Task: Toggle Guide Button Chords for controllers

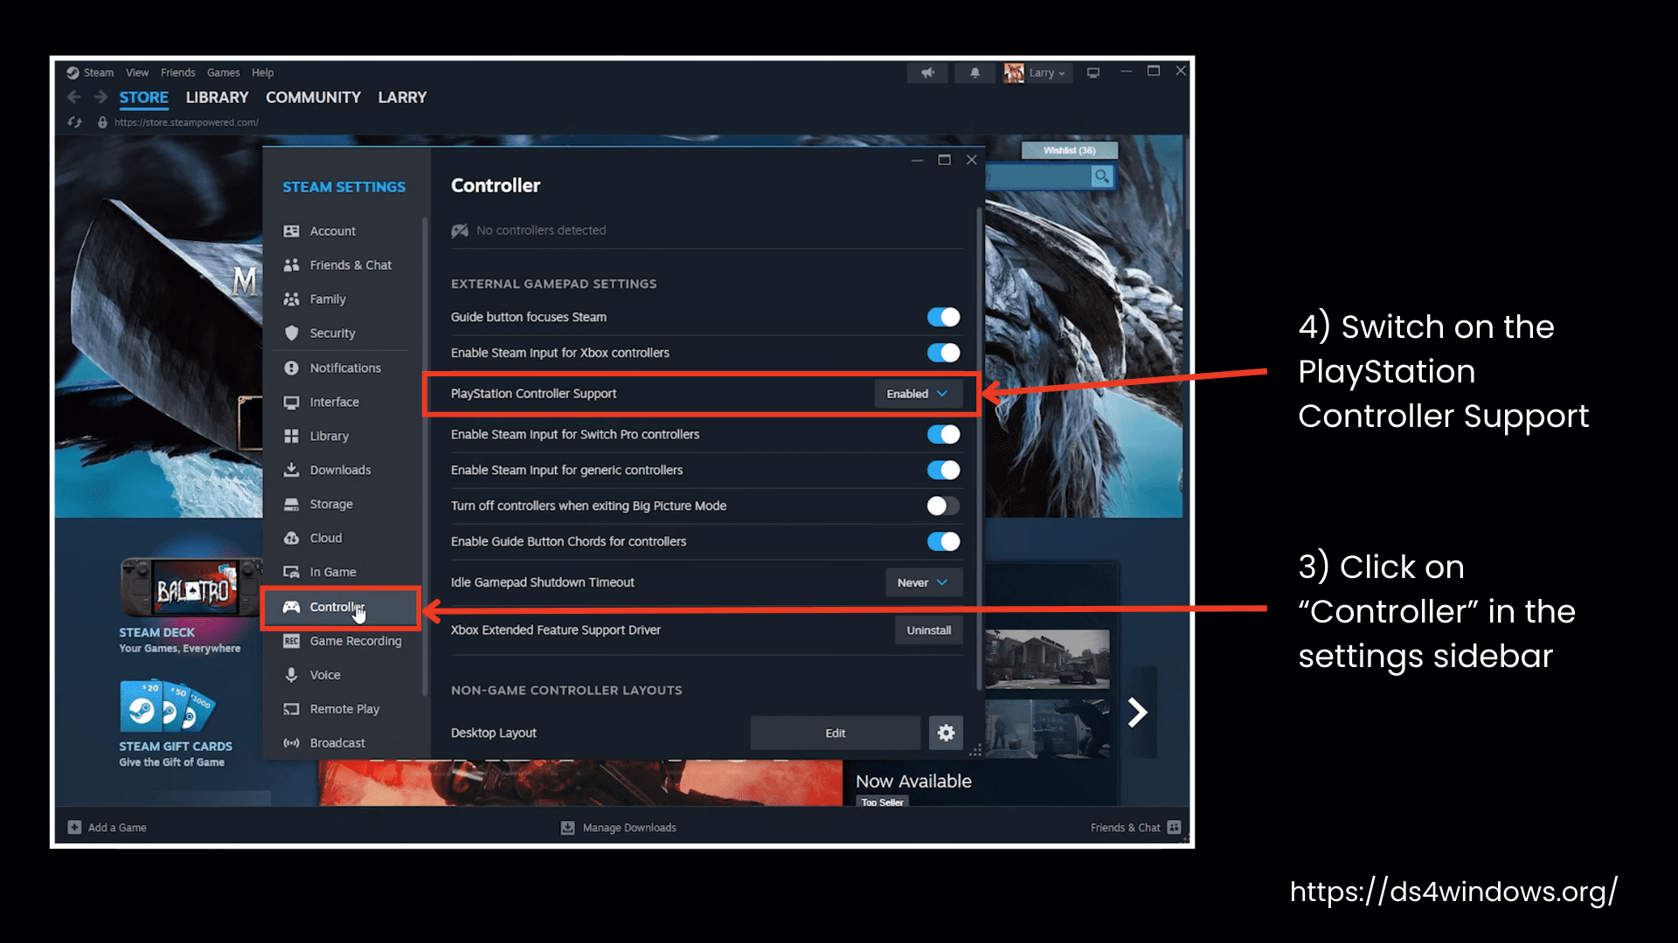Action: (944, 541)
